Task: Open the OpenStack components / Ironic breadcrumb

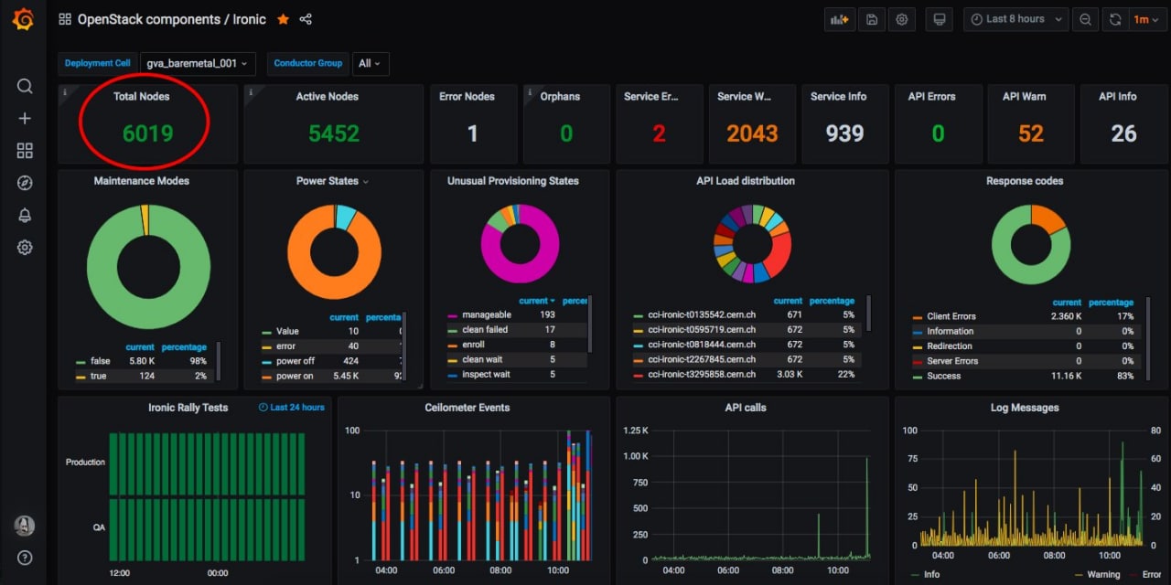Action: click(171, 19)
